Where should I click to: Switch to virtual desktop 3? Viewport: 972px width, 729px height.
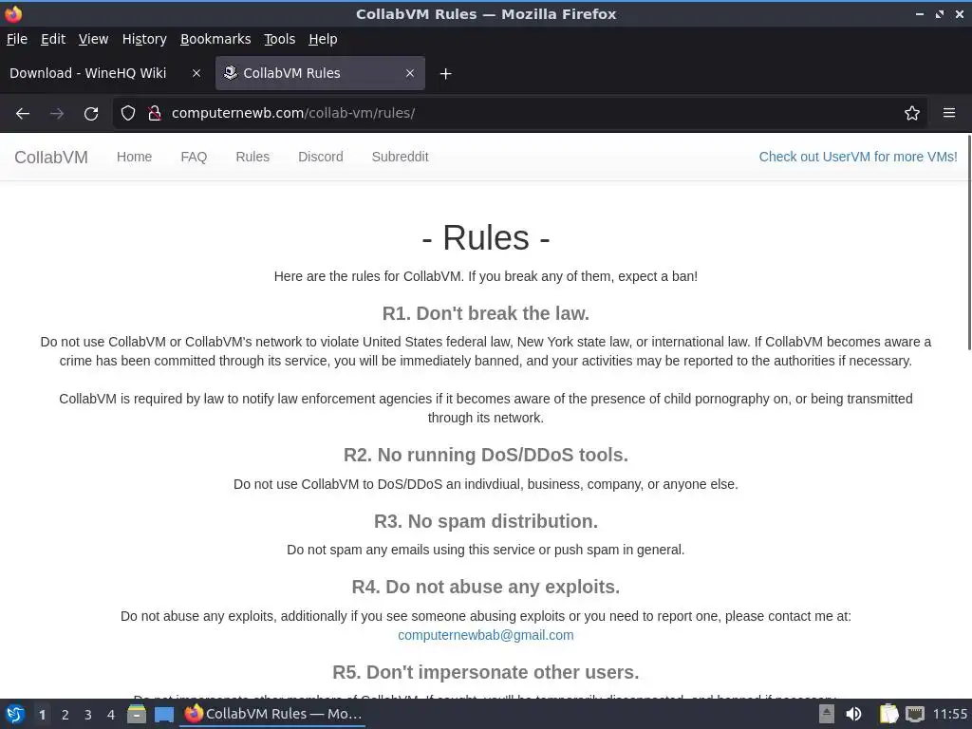pyautogui.click(x=88, y=714)
